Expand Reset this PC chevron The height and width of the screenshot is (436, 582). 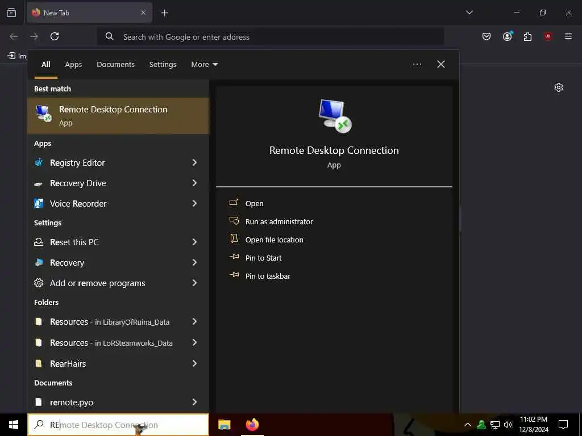(x=194, y=242)
